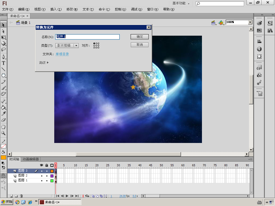
Task: Select the Eraser tool
Action: (3, 120)
